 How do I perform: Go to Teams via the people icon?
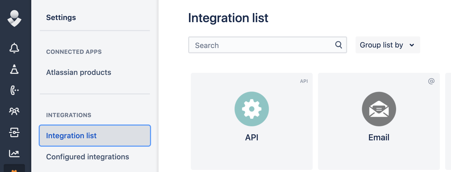click(14, 111)
